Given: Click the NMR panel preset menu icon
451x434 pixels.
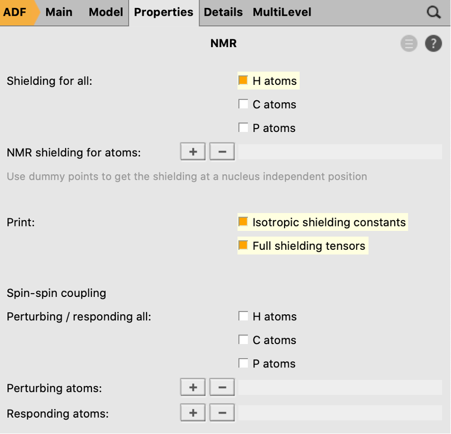Looking at the screenshot, I should point(409,44).
